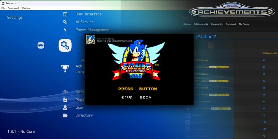Click the Achievements trophy icon
Image resolution: width=278 pixels, height=139 pixels.
pos(65,69)
